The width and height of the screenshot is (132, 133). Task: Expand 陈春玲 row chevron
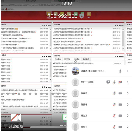(128, 93)
